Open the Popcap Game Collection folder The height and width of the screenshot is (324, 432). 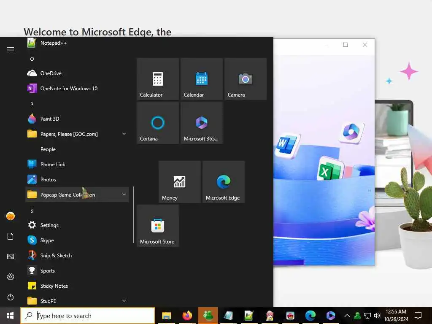[77, 194]
